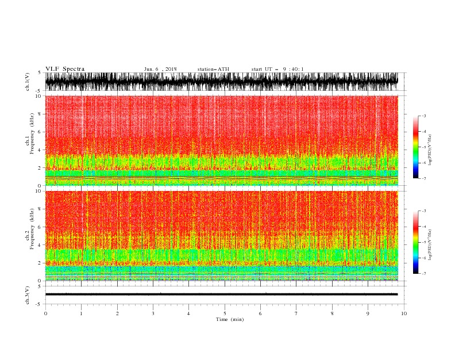Click the ch.1 frequency tick label '6'
This screenshot has height=352, width=455.
pos(40,132)
